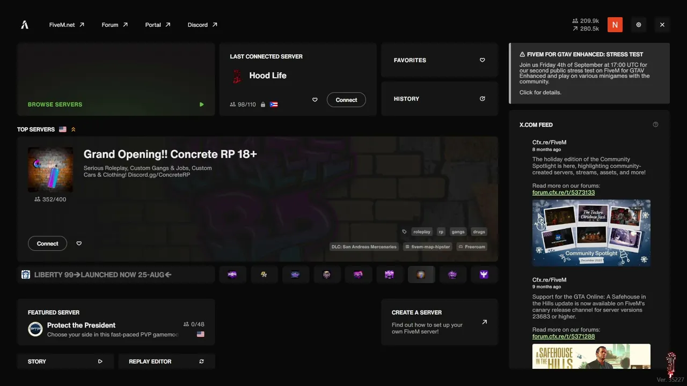Open the Safehouse in the Hills image
This screenshot has width=687, height=386.
(x=591, y=357)
